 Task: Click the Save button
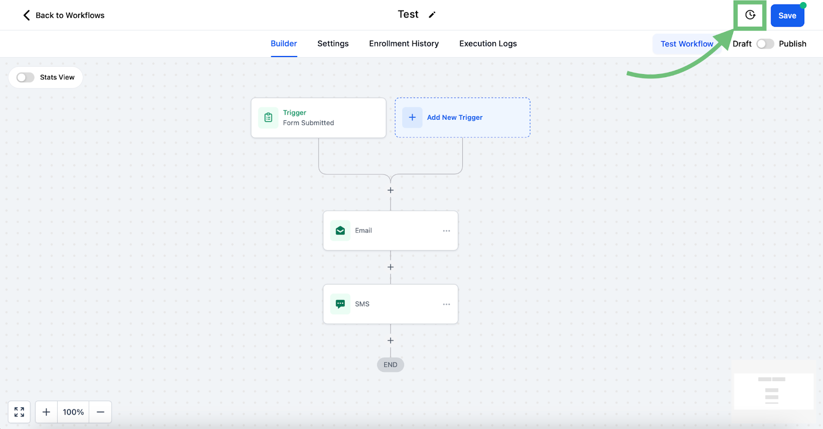tap(787, 15)
